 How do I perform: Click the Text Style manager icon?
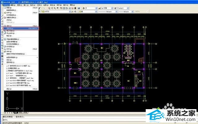tap(84, 8)
